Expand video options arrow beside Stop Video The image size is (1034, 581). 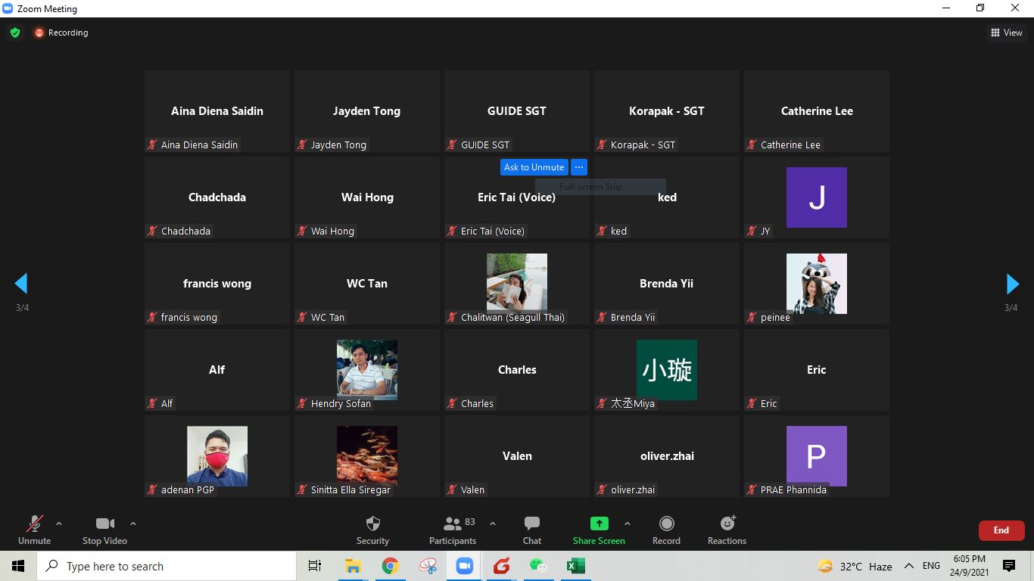coord(133,524)
